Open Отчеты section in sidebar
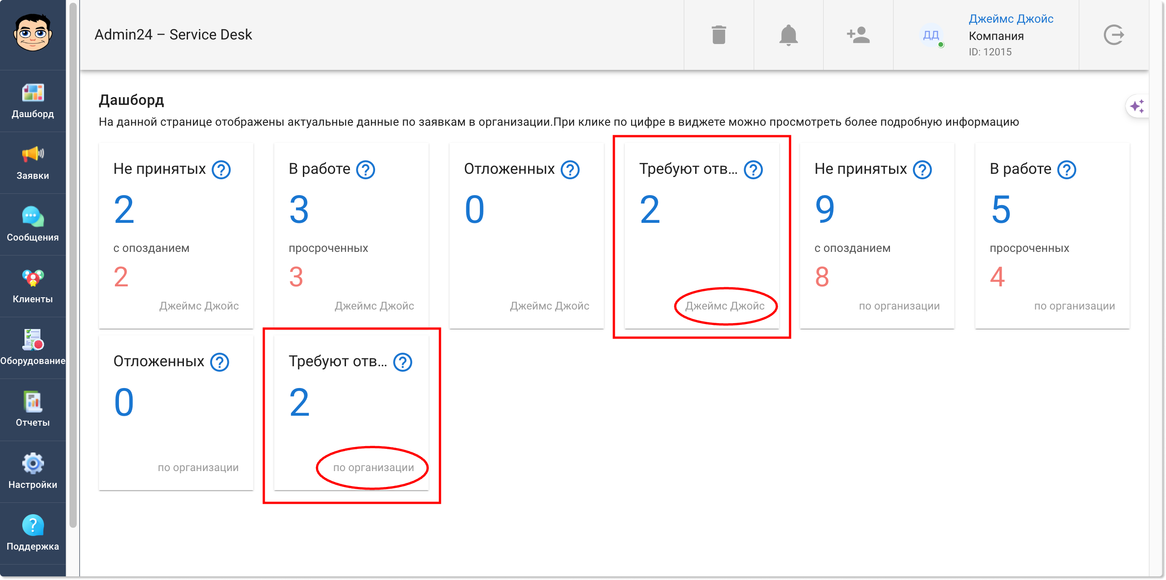The image size is (1166, 580). (33, 409)
